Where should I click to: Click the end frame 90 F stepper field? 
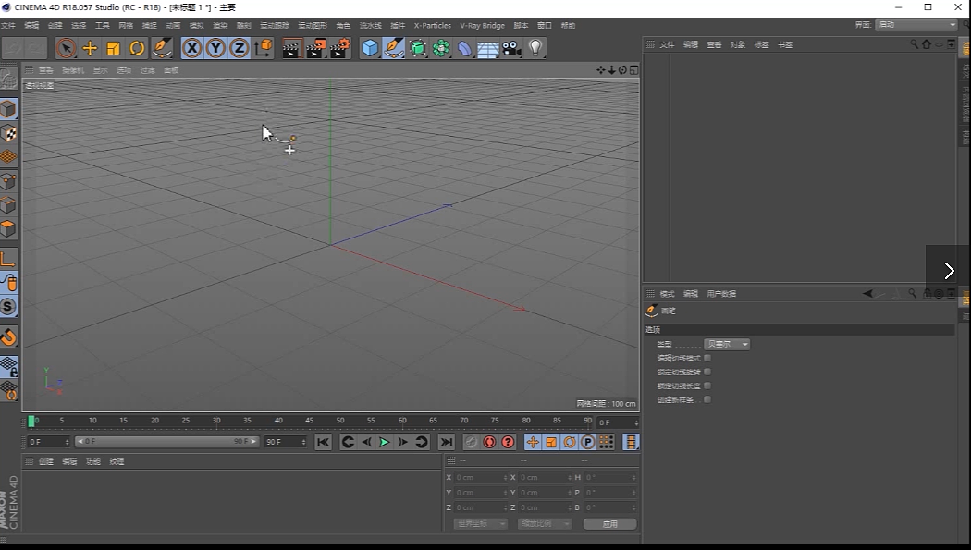[286, 442]
